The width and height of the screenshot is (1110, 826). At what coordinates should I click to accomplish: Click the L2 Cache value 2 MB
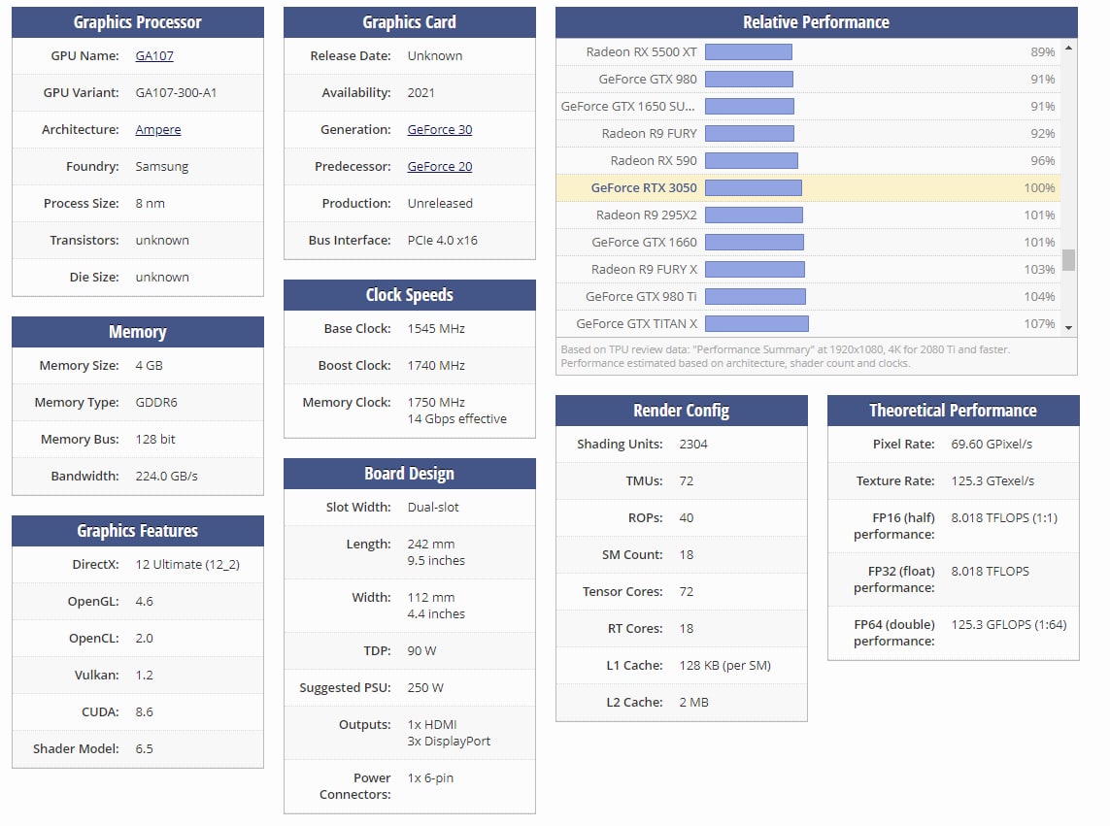(x=693, y=702)
